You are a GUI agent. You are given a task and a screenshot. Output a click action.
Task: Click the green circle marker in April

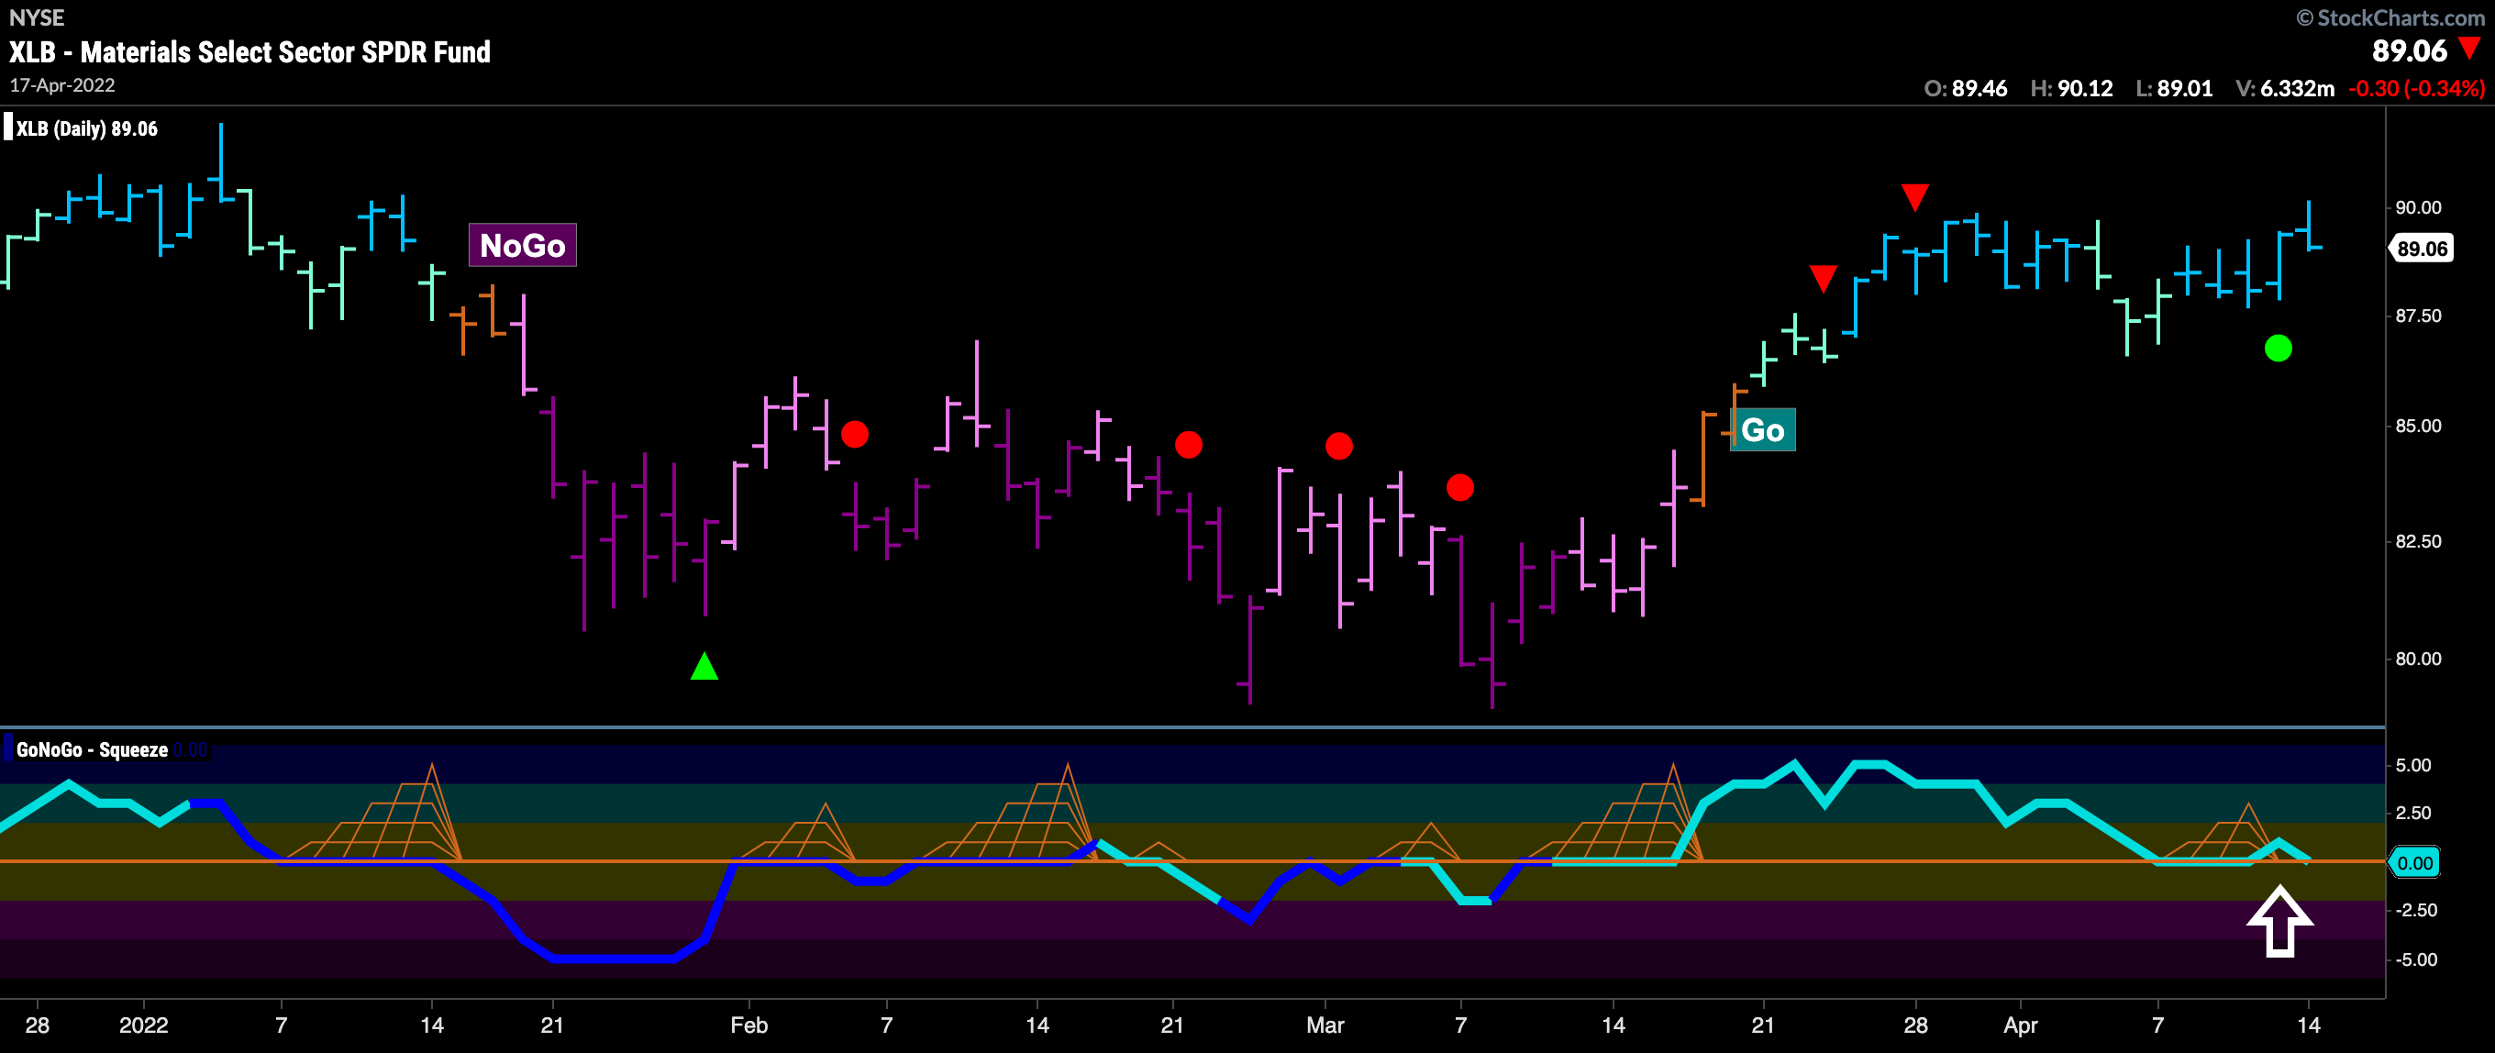pyautogui.click(x=2278, y=348)
